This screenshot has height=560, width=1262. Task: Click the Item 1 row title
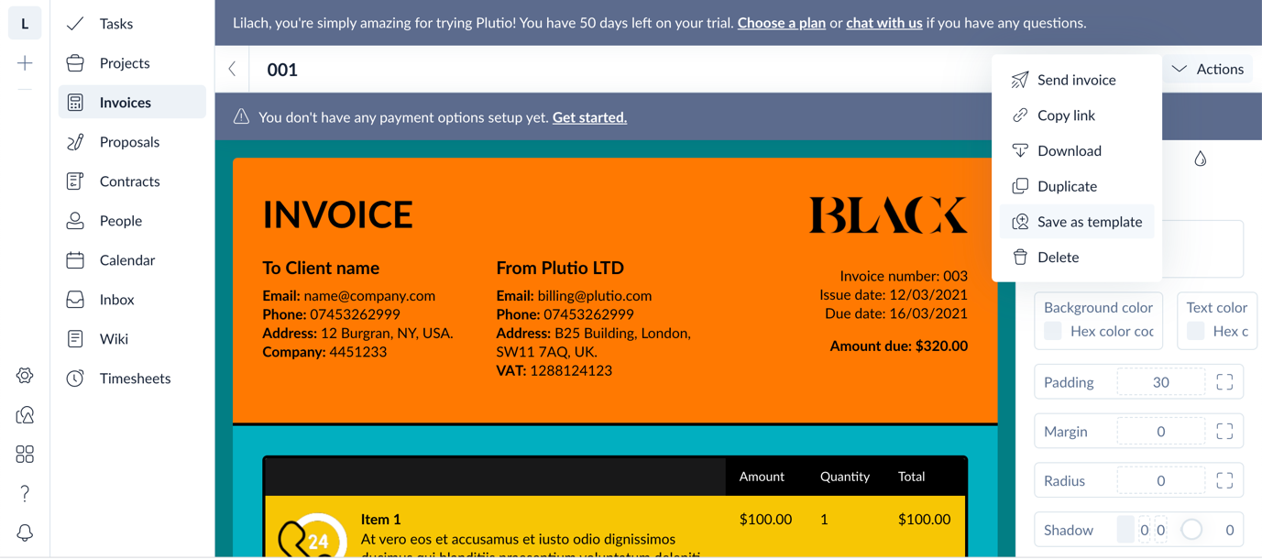coord(381,520)
